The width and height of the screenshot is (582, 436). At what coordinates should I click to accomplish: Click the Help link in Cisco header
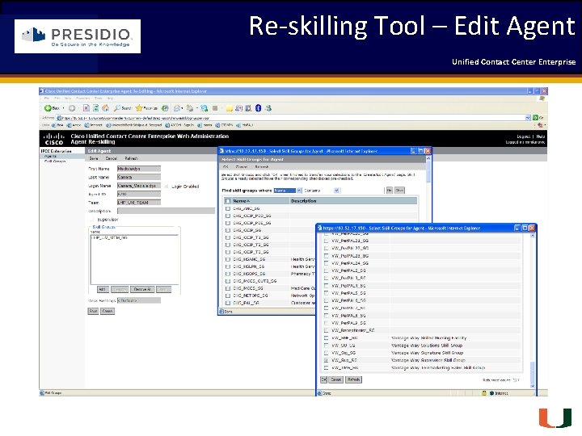[541, 136]
